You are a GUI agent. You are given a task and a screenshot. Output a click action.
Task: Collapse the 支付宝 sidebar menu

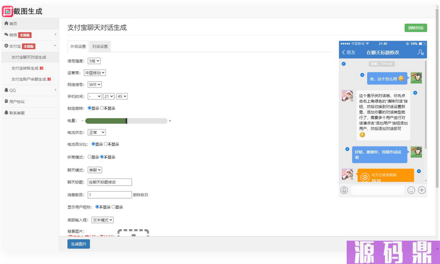[30, 46]
